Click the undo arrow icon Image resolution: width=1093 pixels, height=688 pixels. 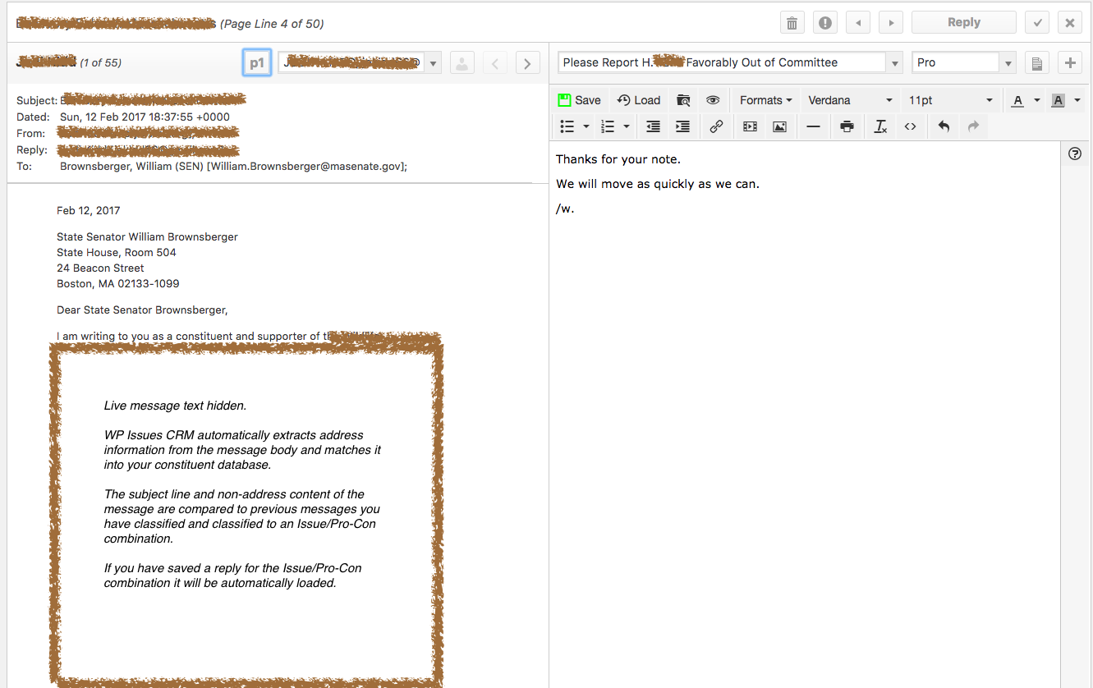click(944, 126)
